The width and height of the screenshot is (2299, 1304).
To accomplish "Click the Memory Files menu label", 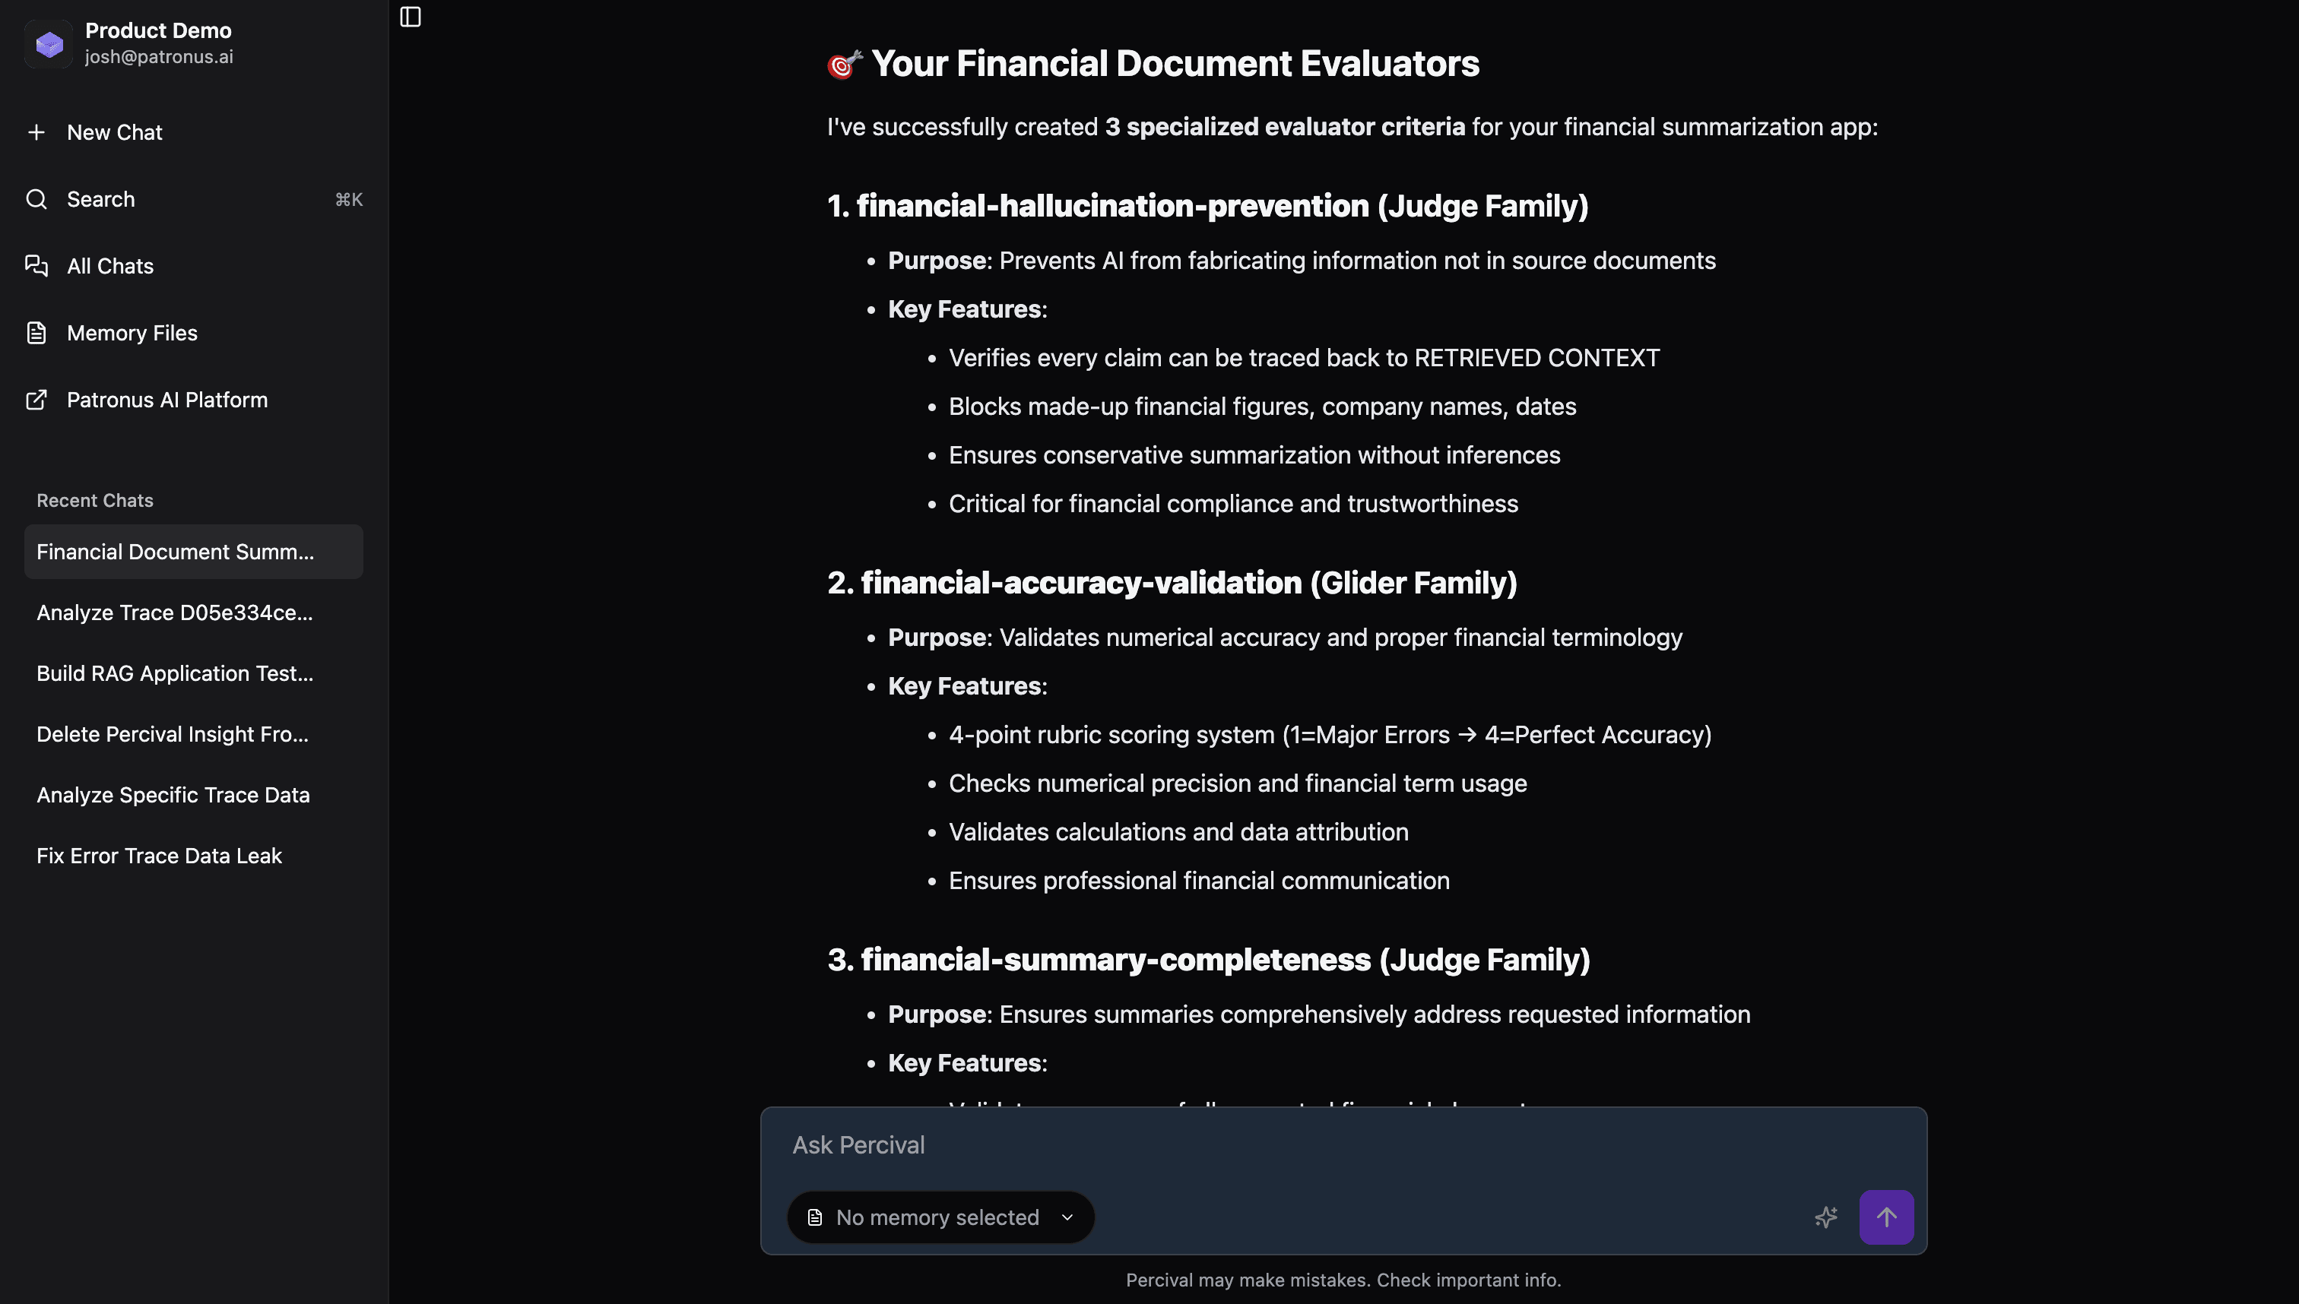I will point(132,333).
